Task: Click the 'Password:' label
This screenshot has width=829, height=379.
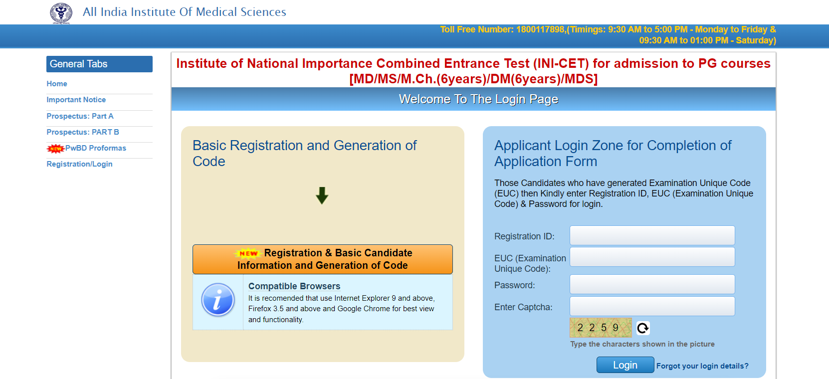Action: click(x=515, y=285)
